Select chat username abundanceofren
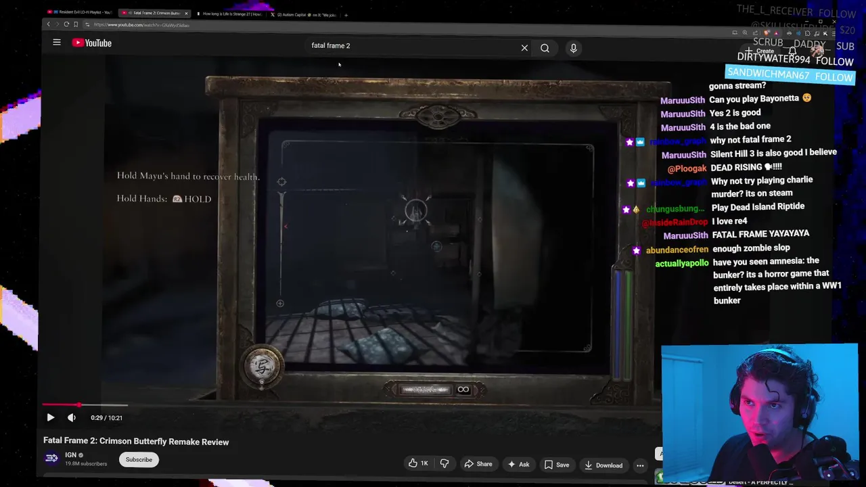Viewport: 866px width, 487px height. tap(677, 250)
